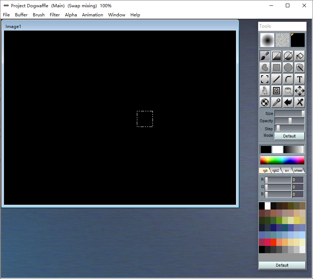Click the black-to-white gradient box
This screenshot has width=313, height=279.
[293, 150]
